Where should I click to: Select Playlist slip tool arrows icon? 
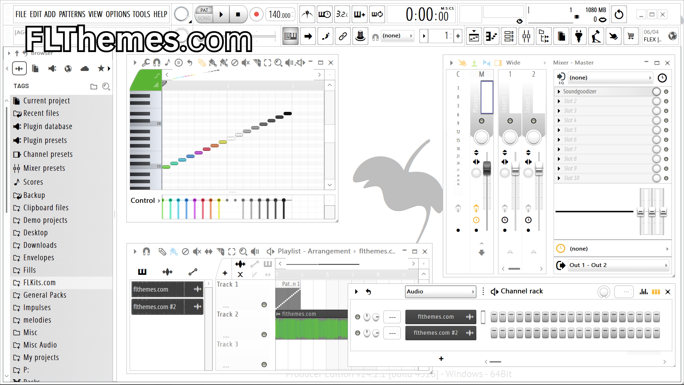click(208, 252)
